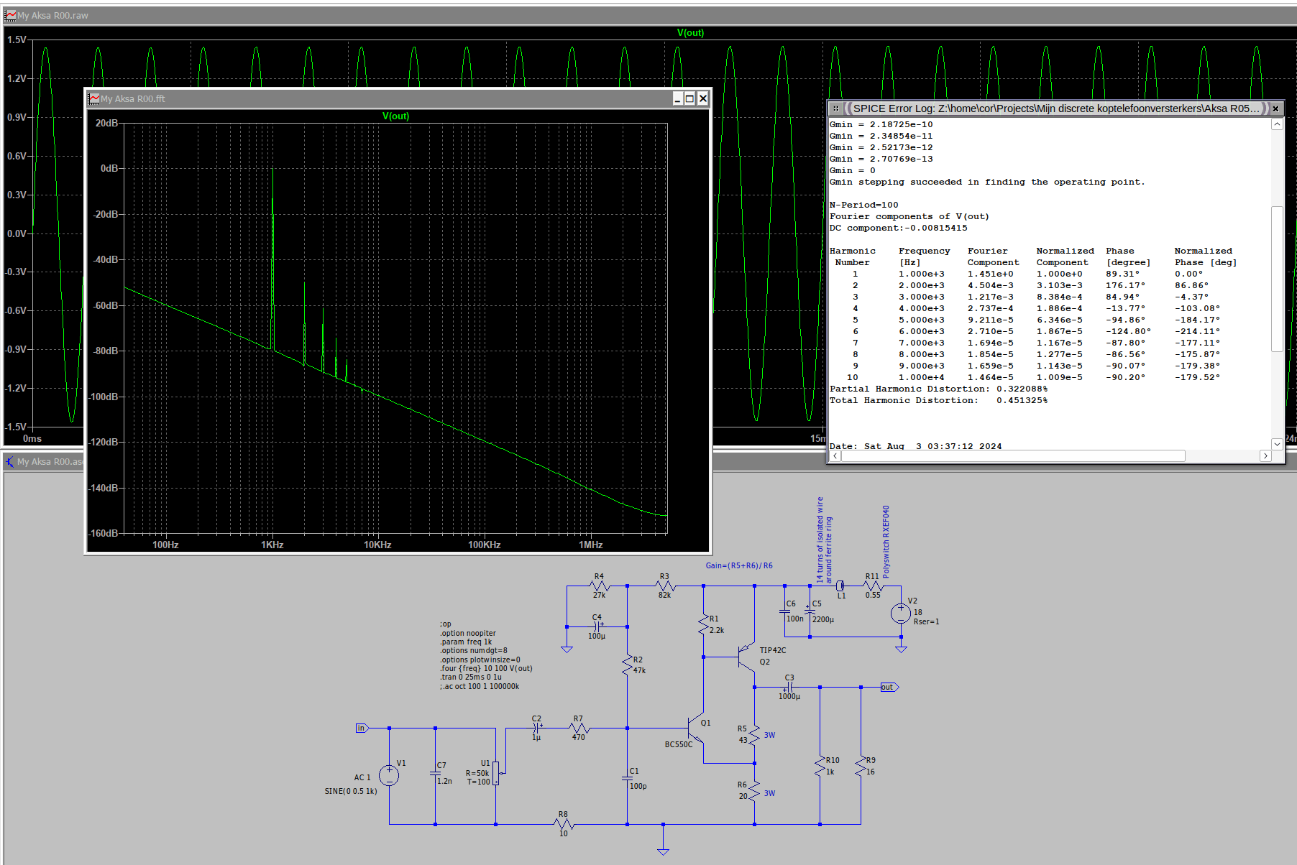Click the '.four {freq} 10 100 V(out)' directive

(x=486, y=668)
